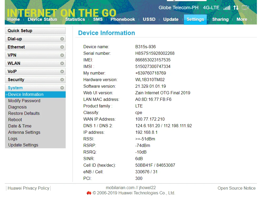Expand the VoIP section arrow
The height and width of the screenshot is (212, 273).
click(x=62, y=72)
